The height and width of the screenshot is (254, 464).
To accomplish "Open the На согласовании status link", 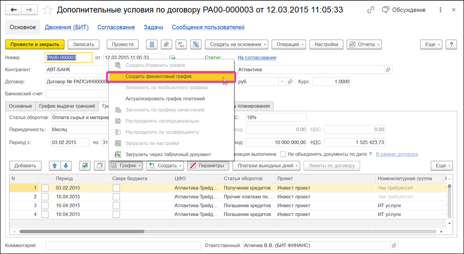I will pos(257,57).
